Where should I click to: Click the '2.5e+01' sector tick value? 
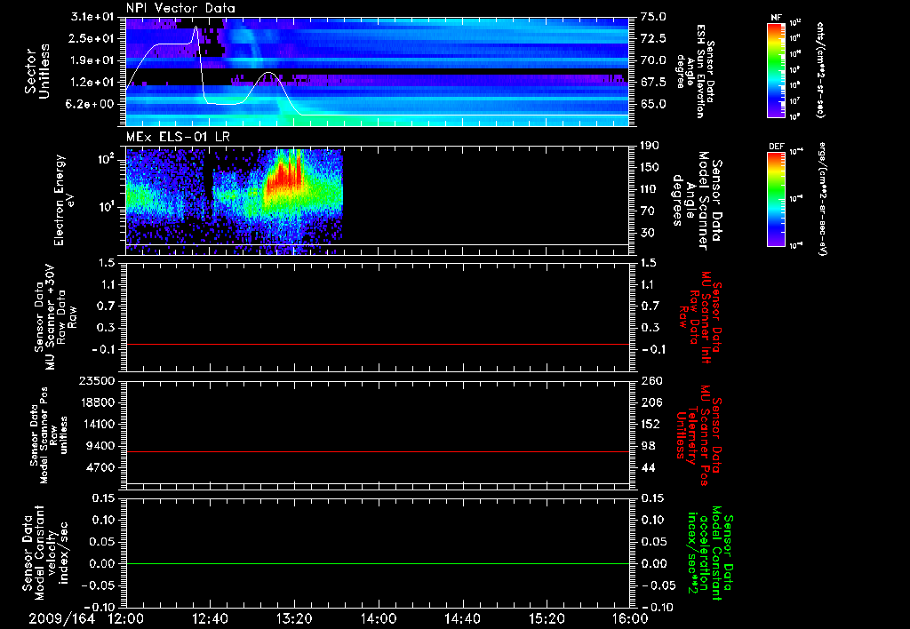tap(92, 38)
